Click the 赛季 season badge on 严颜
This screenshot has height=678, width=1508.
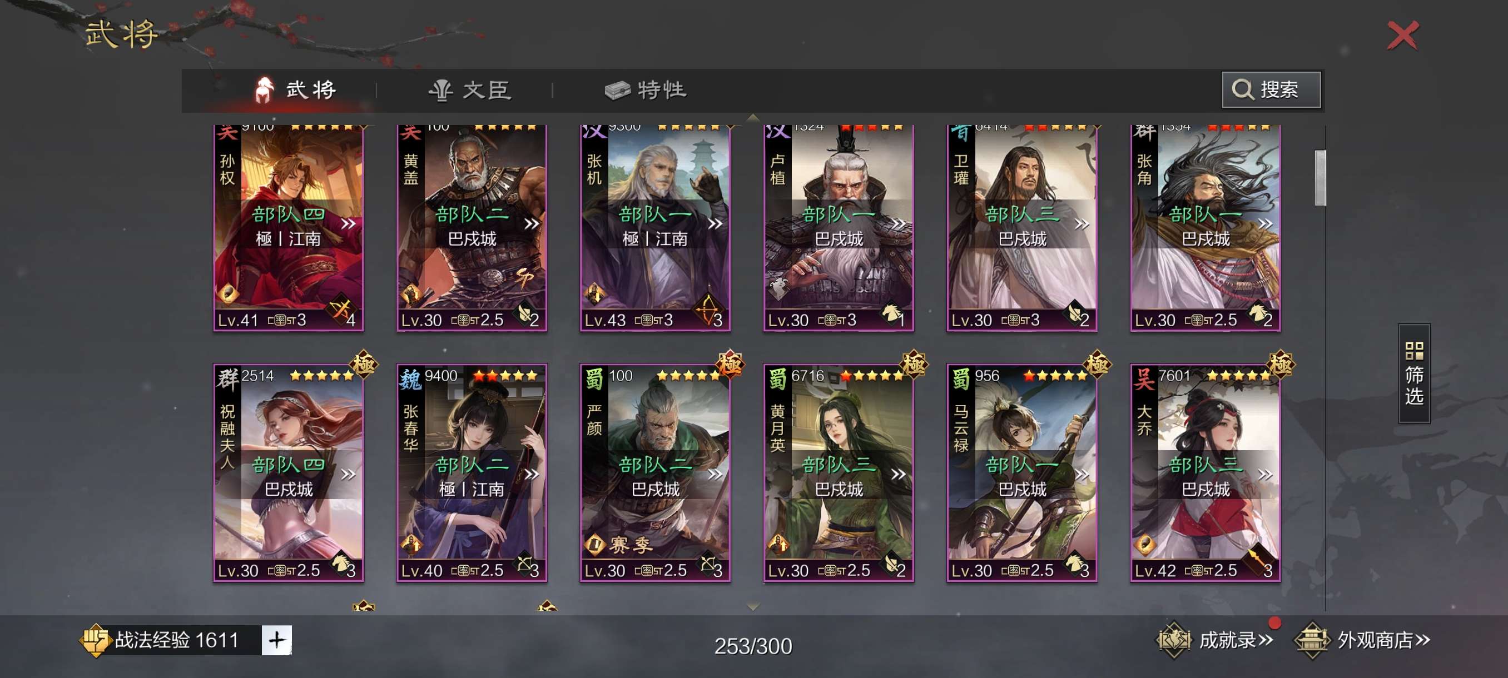pyautogui.click(x=619, y=545)
